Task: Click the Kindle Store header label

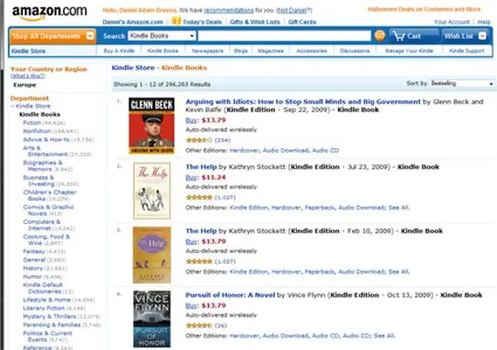Action: tap(28, 51)
